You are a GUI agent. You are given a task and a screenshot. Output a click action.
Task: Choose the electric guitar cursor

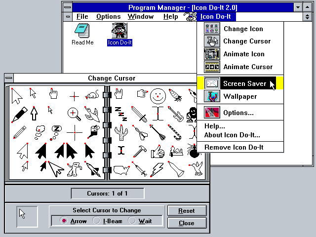[x=176, y=114]
